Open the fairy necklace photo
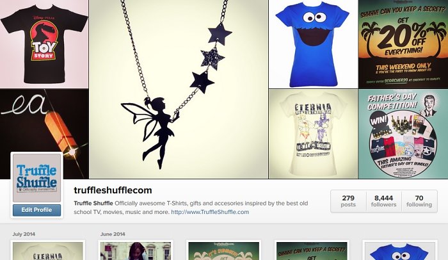 click(x=179, y=89)
